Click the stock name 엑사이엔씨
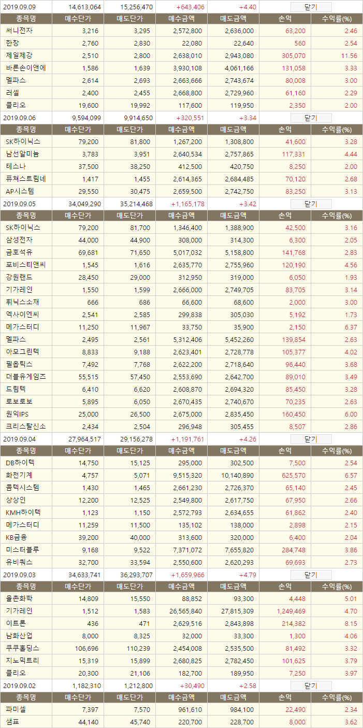The width and height of the screenshot is (363, 728). [x=22, y=315]
